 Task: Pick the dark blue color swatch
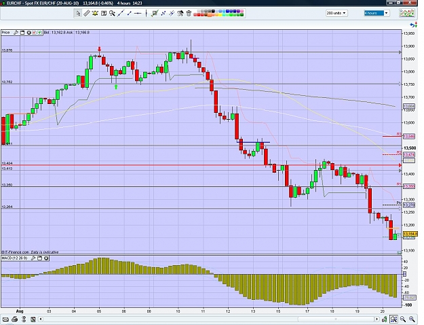point(235,11)
